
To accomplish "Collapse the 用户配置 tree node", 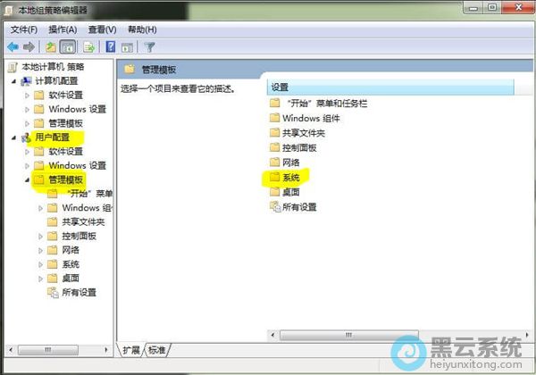I will click(13, 137).
